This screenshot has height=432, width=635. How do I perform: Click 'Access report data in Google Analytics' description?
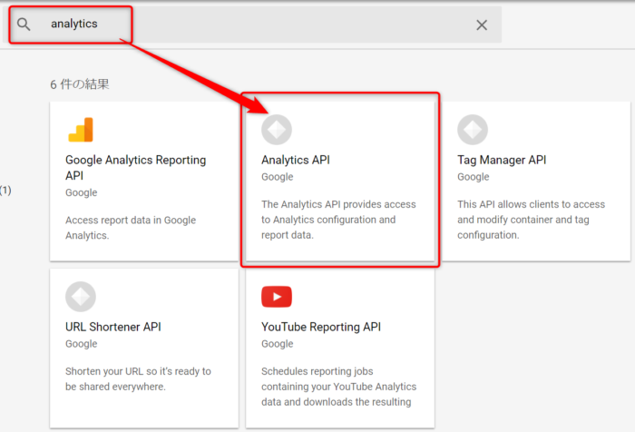pyautogui.click(x=131, y=227)
